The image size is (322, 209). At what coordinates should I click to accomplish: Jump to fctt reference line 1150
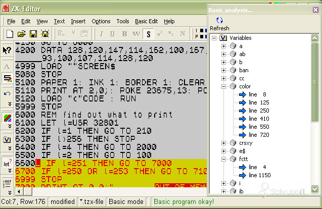click(x=260, y=175)
